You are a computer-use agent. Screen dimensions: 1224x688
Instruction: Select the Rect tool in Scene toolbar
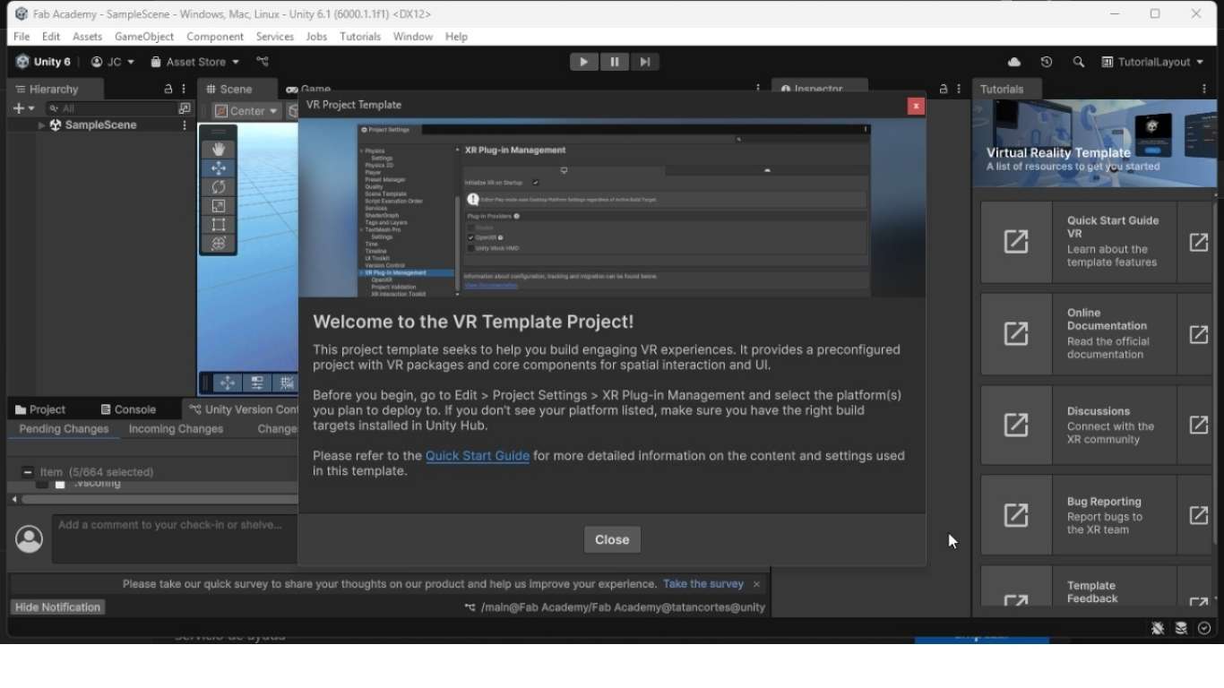coord(219,225)
